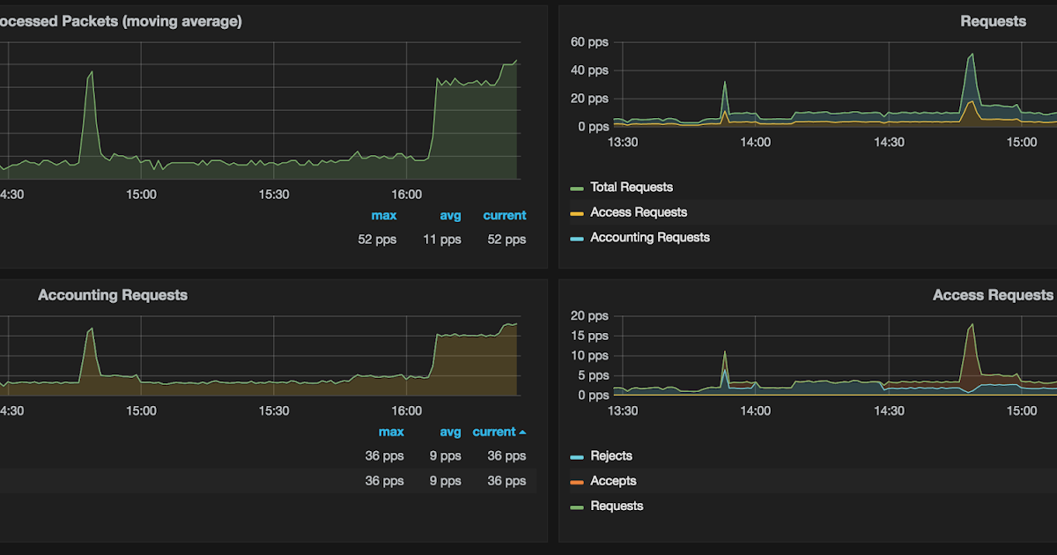This screenshot has height=555, width=1057.
Task: Sort the Accounting Requests legend by current
Action: (x=492, y=432)
